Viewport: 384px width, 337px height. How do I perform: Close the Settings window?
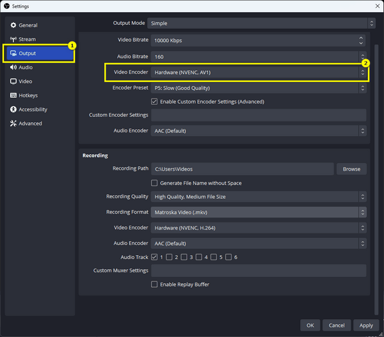378,6
